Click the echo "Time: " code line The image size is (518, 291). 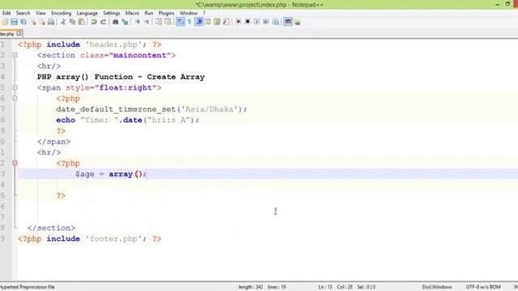click(128, 120)
